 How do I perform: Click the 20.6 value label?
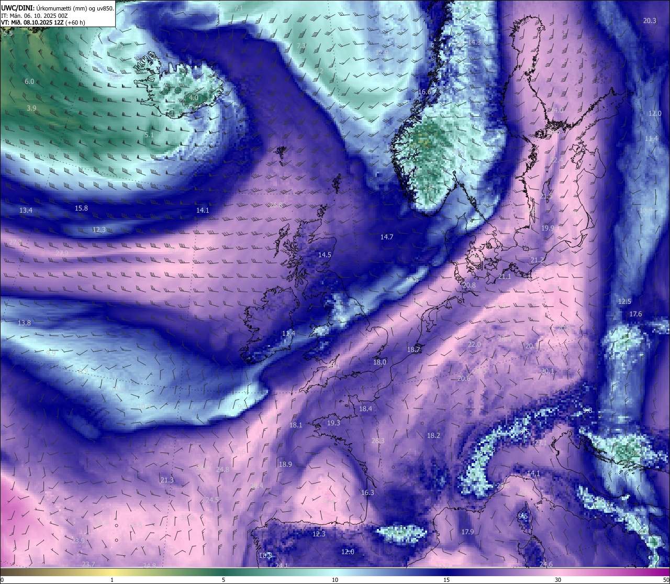464,379
